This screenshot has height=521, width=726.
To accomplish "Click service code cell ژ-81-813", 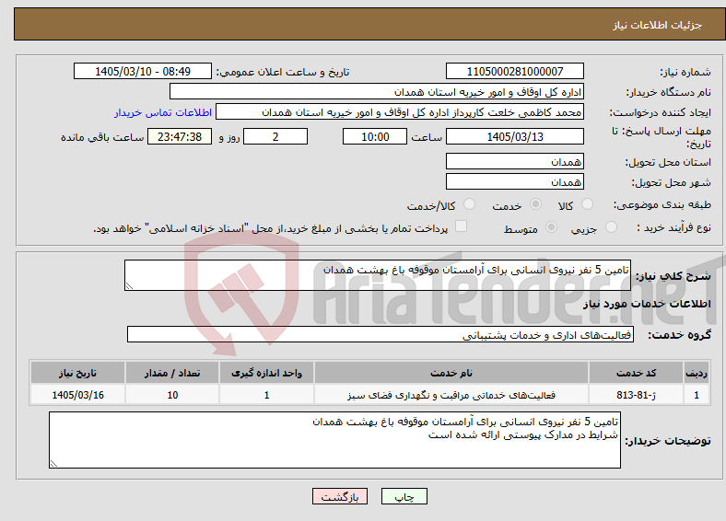I will click(637, 395).
